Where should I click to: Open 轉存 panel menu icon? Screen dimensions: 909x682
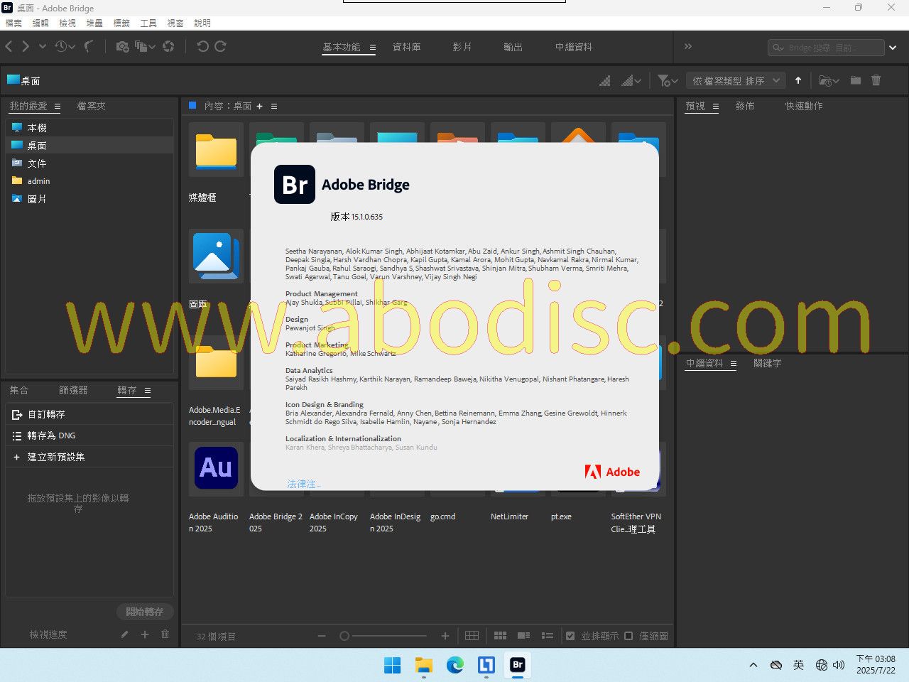point(148,391)
